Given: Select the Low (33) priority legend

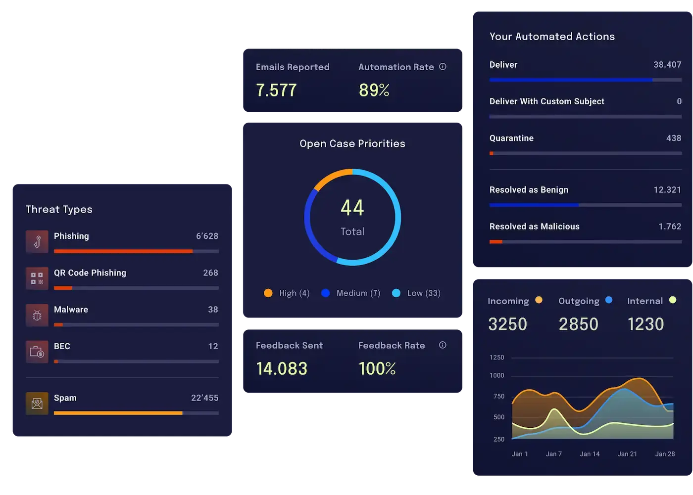Looking at the screenshot, I should [x=416, y=293].
